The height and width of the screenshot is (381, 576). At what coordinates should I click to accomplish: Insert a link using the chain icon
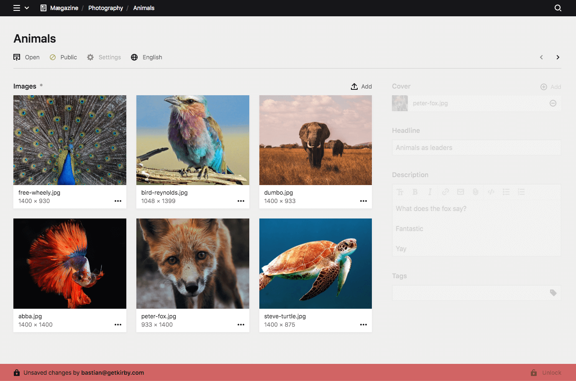(x=445, y=192)
